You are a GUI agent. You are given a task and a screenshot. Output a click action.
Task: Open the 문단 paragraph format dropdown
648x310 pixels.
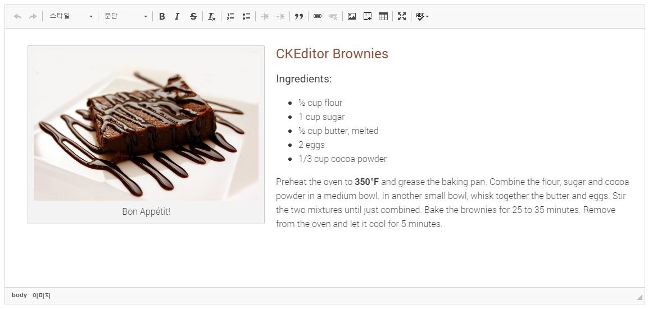pyautogui.click(x=126, y=16)
